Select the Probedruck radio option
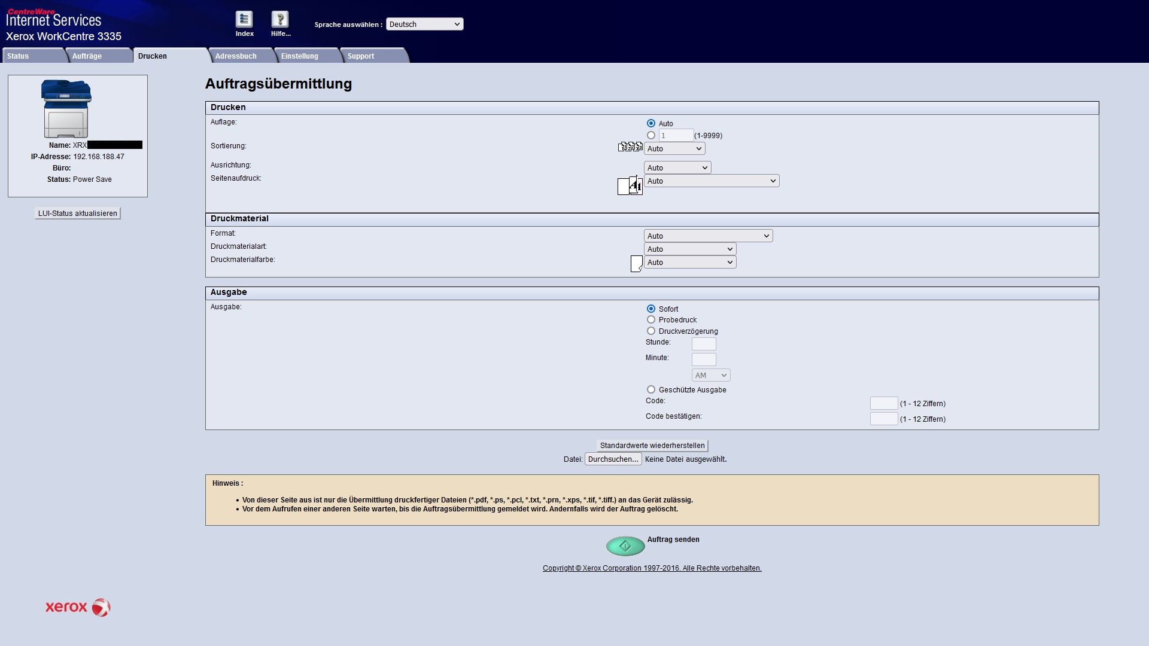 (x=651, y=320)
